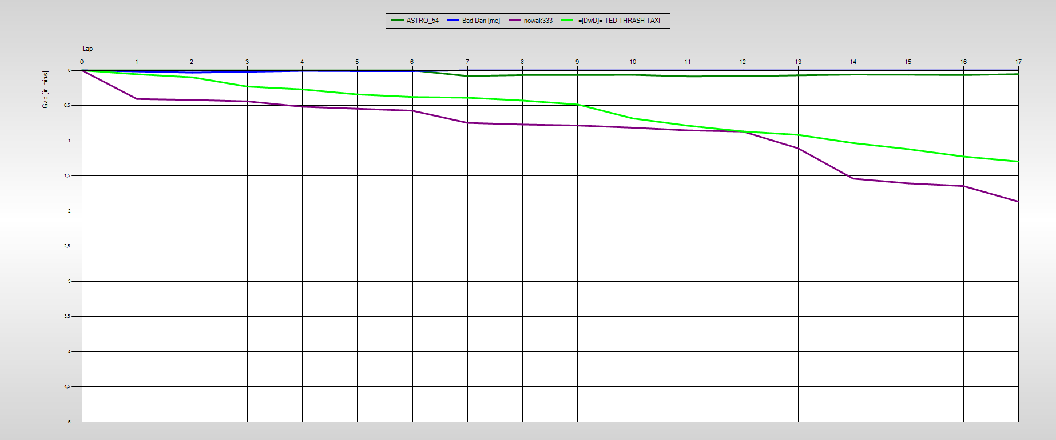This screenshot has width=1056, height=440.
Task: Click the "Gap [in mins]" axis title
Action: (x=45, y=90)
